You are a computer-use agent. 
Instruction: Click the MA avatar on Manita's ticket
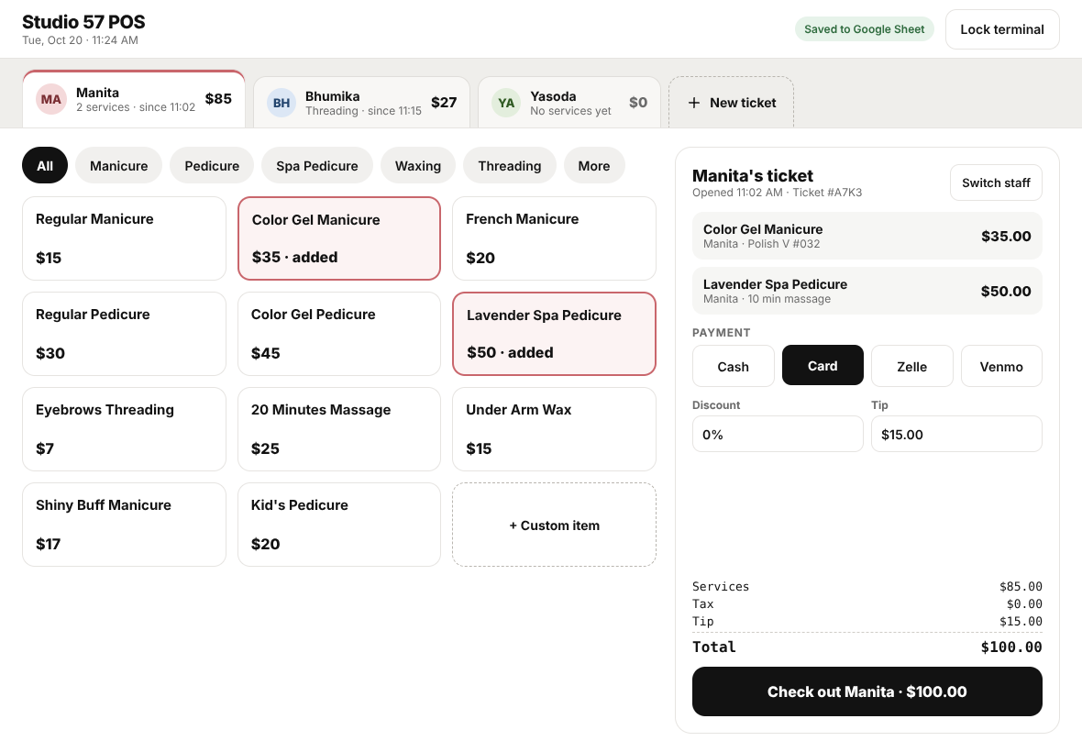51,99
